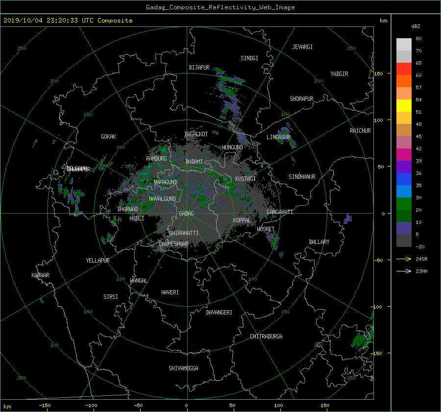Viewport: 441px width, 412px height.
Task: Click the dBZ legend heading
Action: (x=416, y=26)
